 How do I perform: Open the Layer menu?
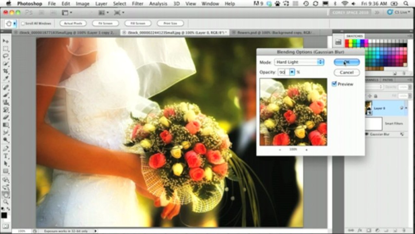click(x=101, y=4)
